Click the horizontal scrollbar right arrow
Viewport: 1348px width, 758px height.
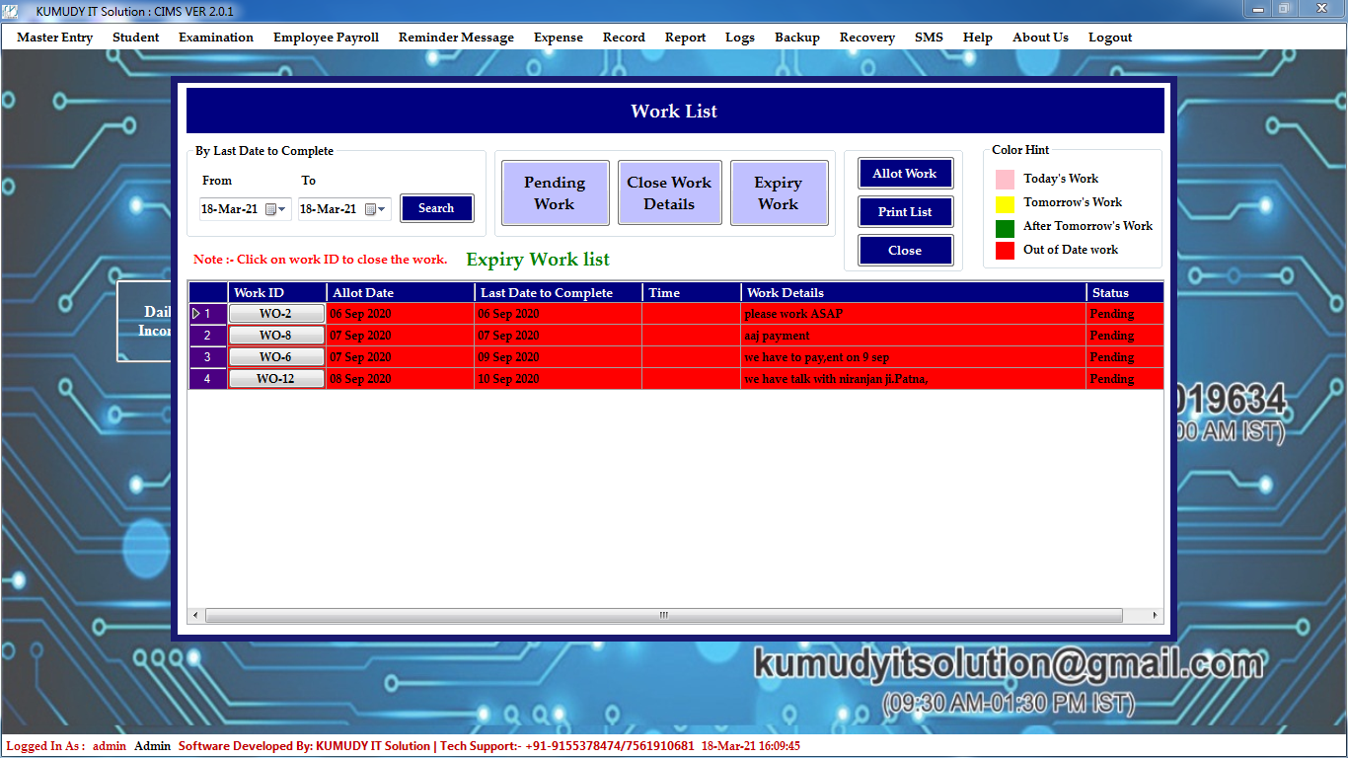(x=1156, y=615)
